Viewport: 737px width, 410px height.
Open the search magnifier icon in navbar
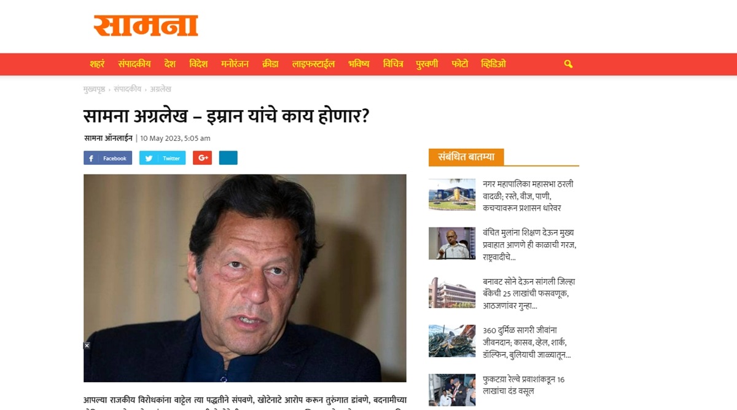[568, 64]
